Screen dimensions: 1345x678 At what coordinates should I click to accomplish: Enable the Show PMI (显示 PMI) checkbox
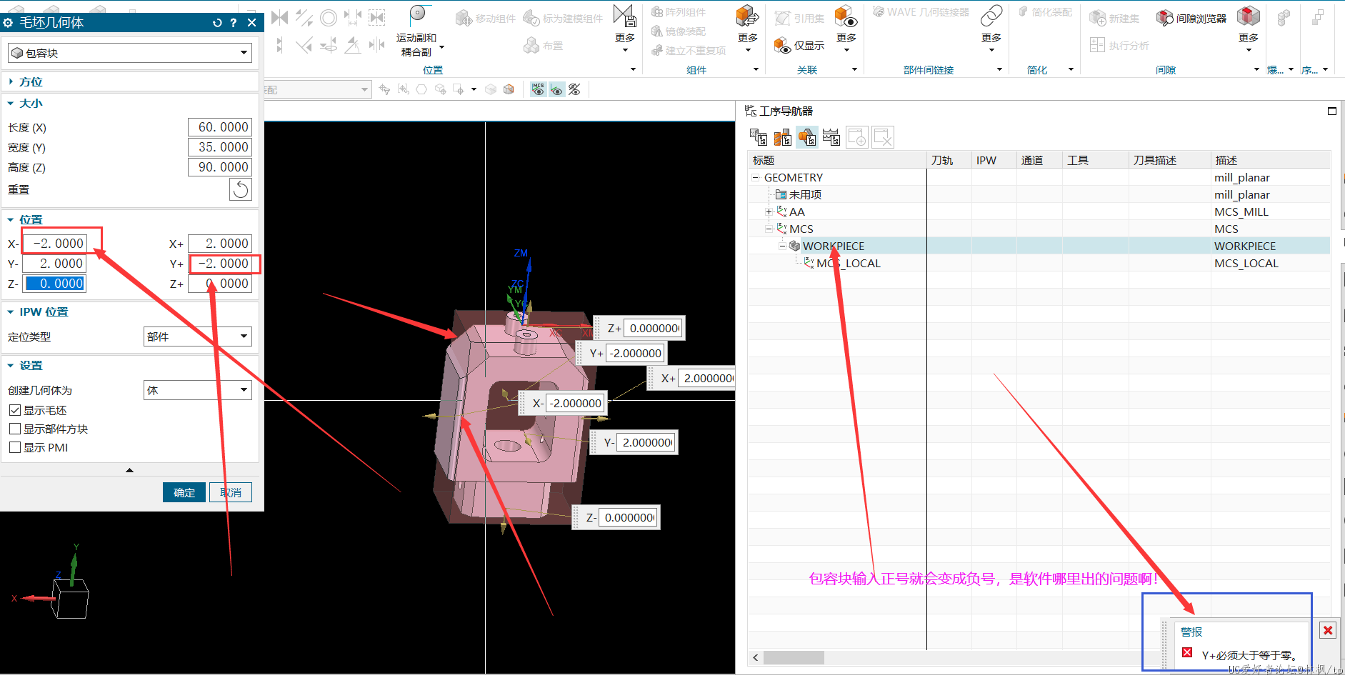click(15, 447)
